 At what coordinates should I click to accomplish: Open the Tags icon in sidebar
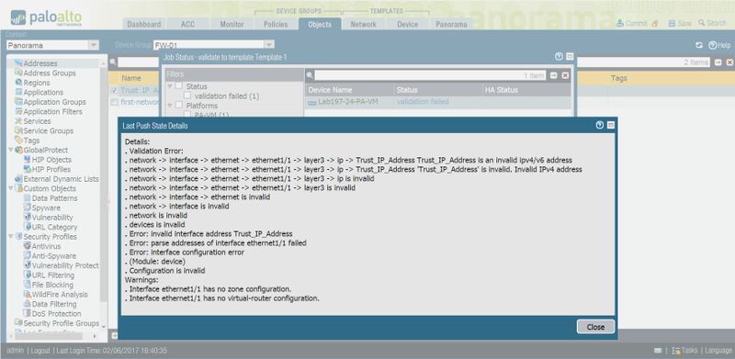click(x=18, y=140)
